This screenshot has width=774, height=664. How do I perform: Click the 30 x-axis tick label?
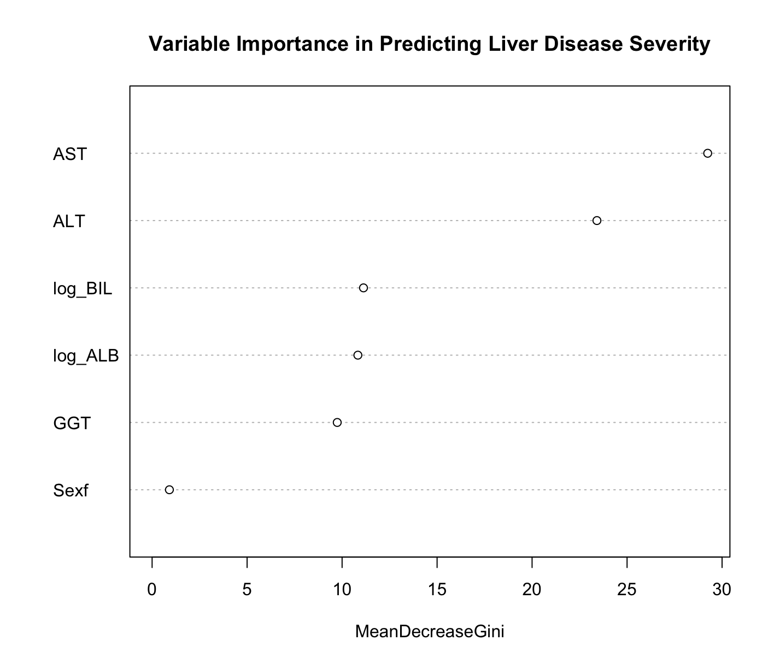[x=722, y=590]
